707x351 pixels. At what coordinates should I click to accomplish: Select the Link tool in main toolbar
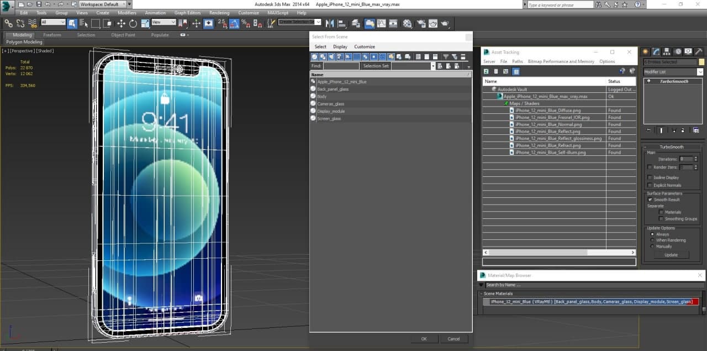pyautogui.click(x=8, y=23)
